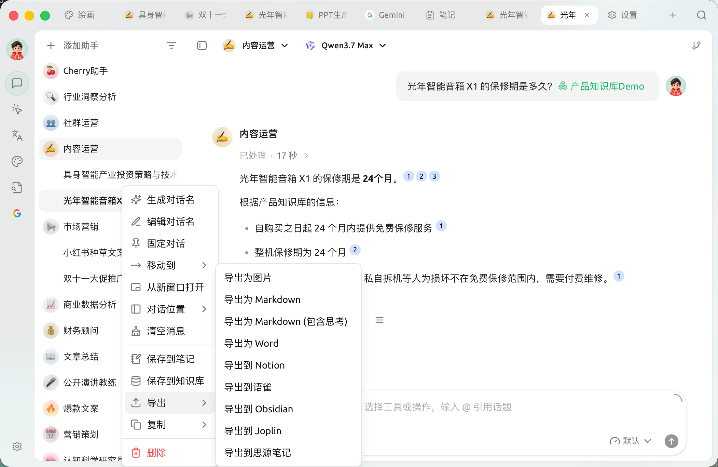Open the painting palette icon in sidebar
The width and height of the screenshot is (718, 467).
17,161
